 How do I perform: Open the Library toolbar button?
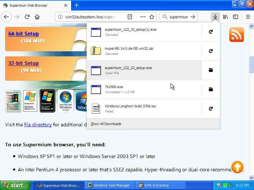pos(225,17)
